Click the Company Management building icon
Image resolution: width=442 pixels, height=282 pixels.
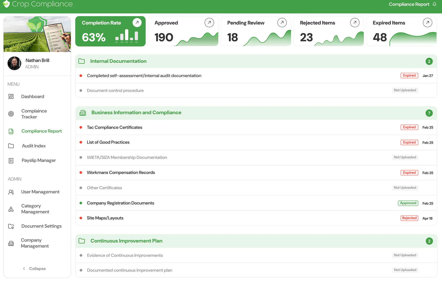[x=11, y=243]
